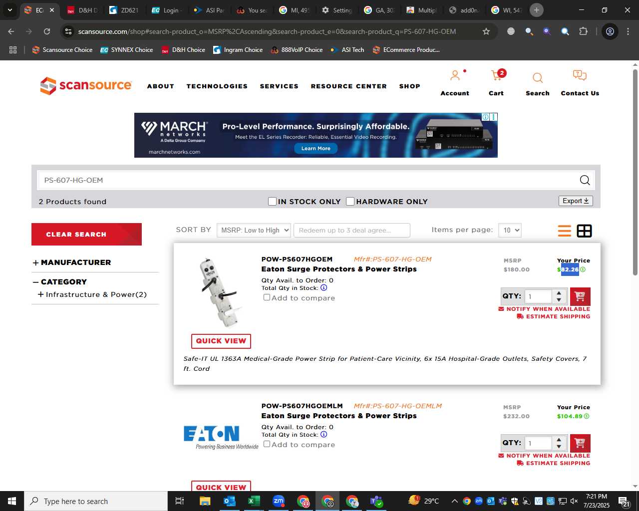The width and height of the screenshot is (639, 511).
Task: Open a new browser tab with plus icon
Action: [537, 10]
